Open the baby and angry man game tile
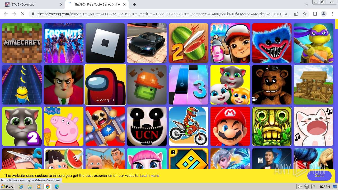This screenshot has height=190, width=338. [x=105, y=158]
